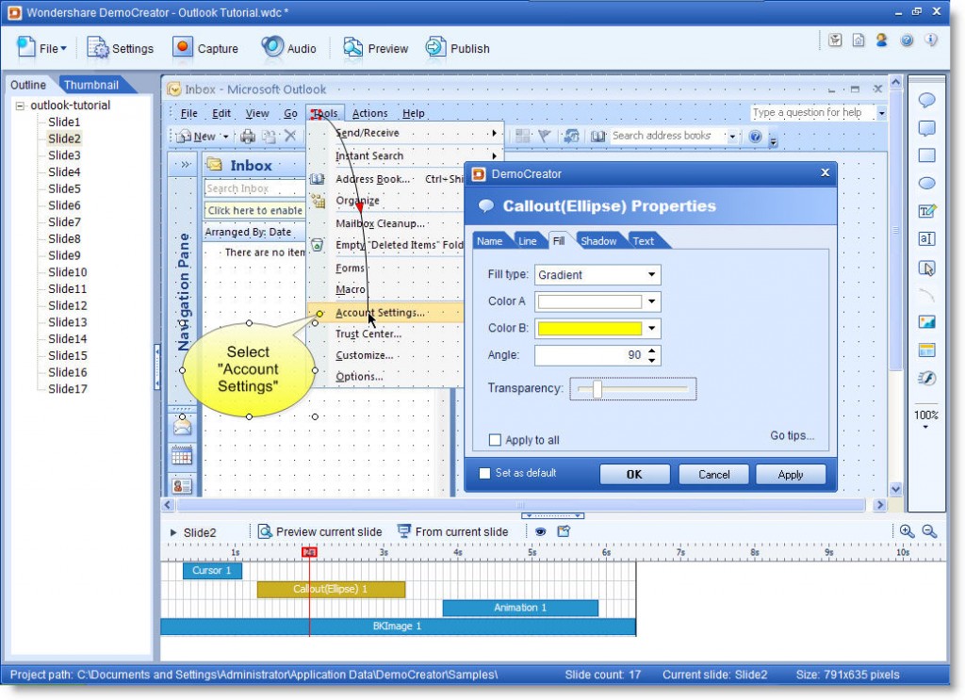Click the Color A white swatch
The image size is (965, 700).
click(x=589, y=301)
